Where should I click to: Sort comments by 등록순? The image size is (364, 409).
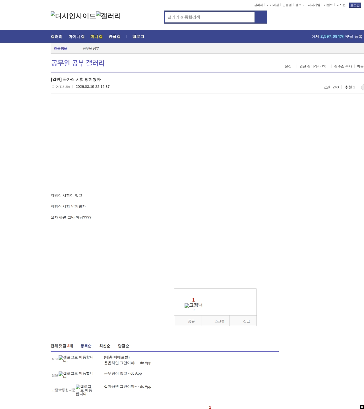[86, 346]
